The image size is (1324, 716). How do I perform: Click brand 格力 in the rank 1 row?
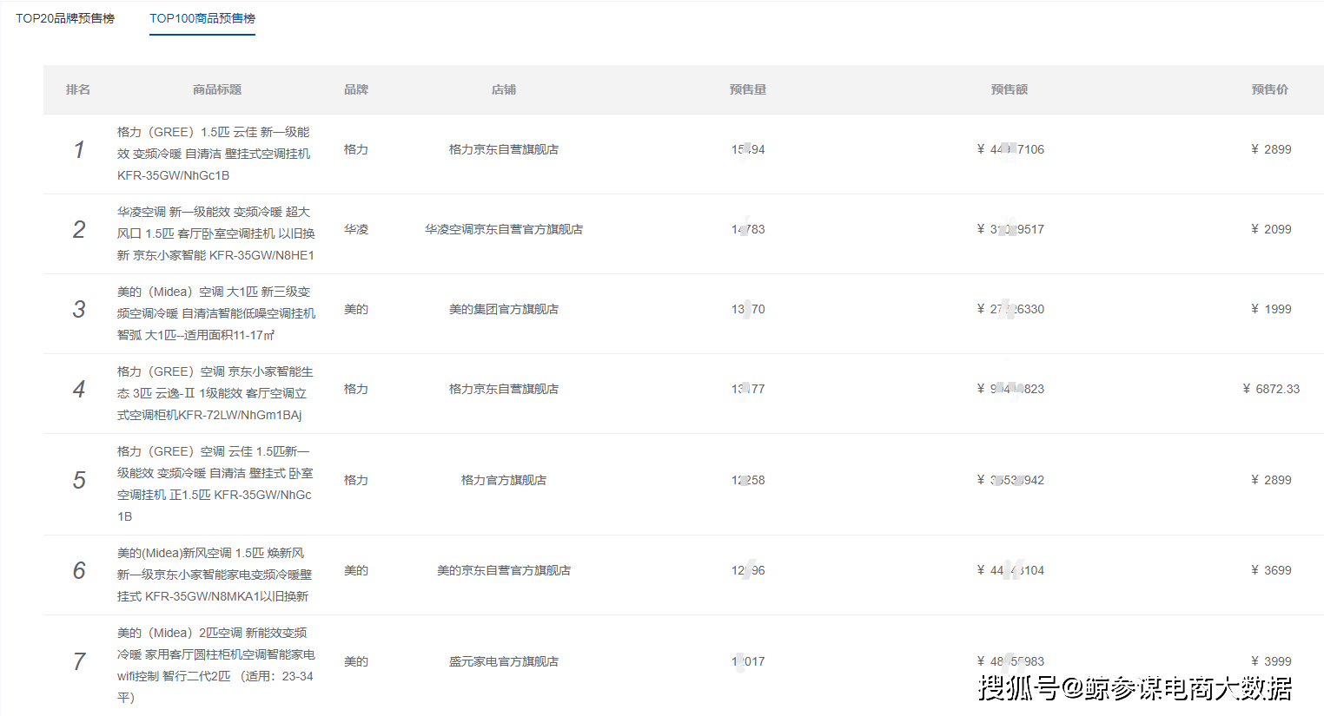tap(356, 149)
